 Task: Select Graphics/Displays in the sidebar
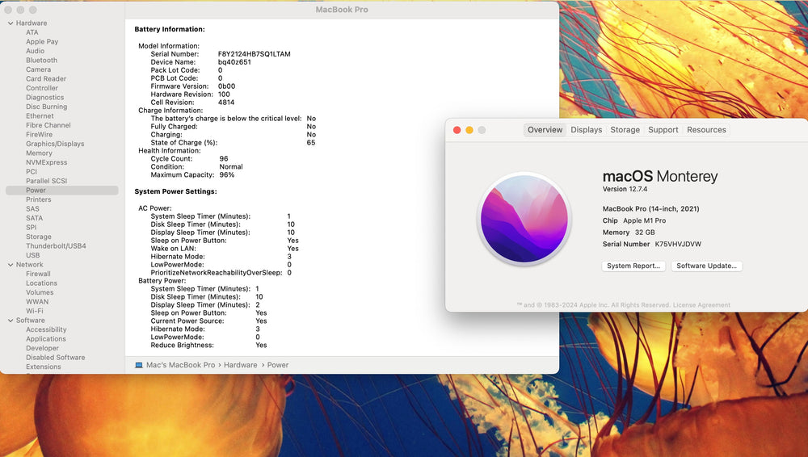(x=55, y=144)
